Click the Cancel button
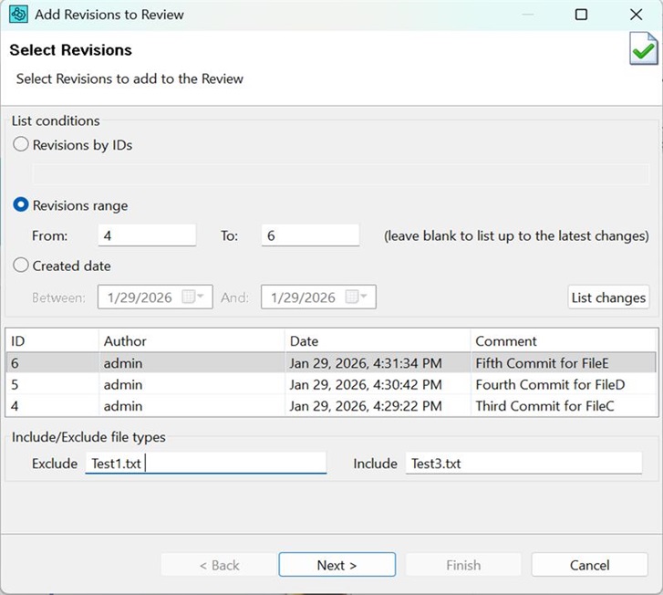Image resolution: width=663 pixels, height=595 pixels. click(x=589, y=565)
